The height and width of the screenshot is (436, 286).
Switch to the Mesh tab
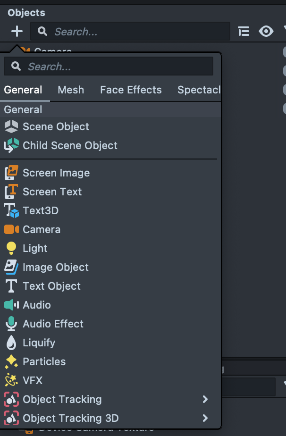71,90
